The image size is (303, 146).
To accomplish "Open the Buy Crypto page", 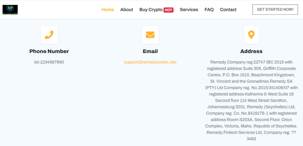I will [151, 9].
